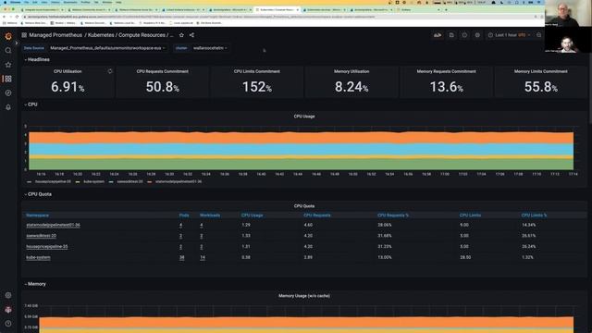
Task: Open the Last 1 hour time picker
Action: point(509,35)
